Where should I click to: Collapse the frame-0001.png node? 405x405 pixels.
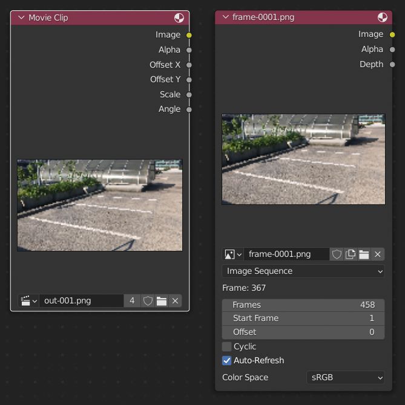tap(226, 17)
